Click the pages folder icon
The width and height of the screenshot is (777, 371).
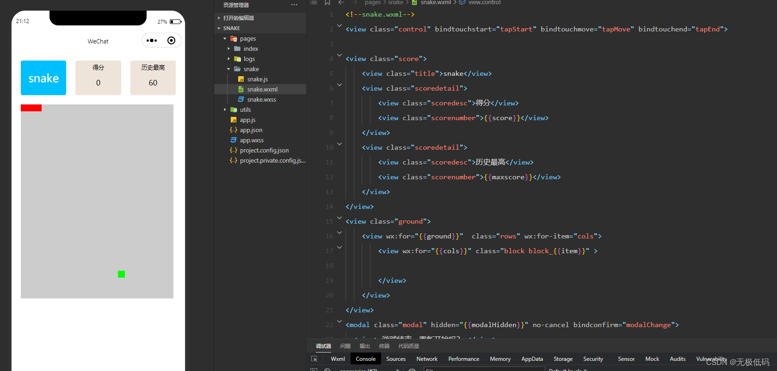tap(234, 39)
